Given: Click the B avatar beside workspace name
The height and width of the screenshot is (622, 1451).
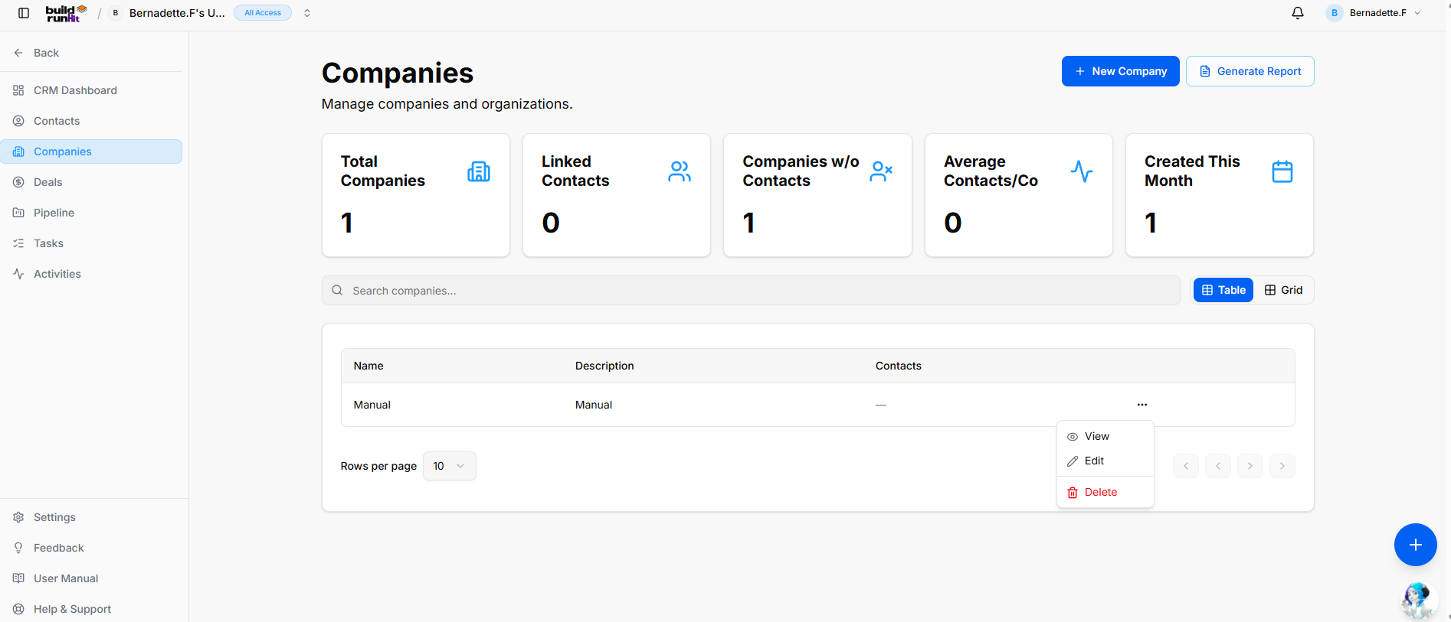Looking at the screenshot, I should tap(116, 13).
